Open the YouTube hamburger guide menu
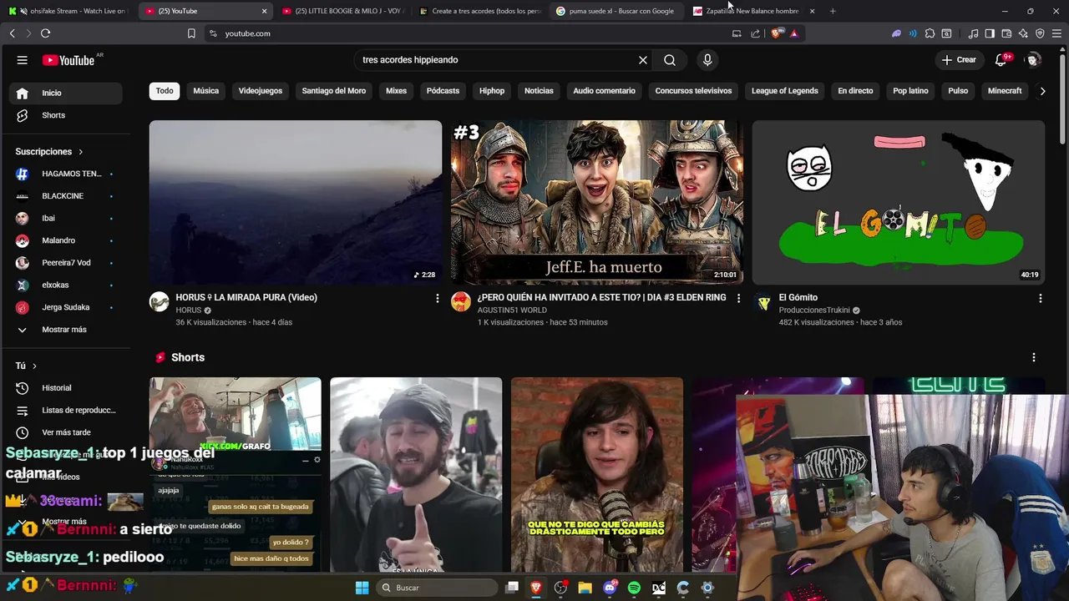Viewport: 1069px width, 601px height. tap(23, 60)
